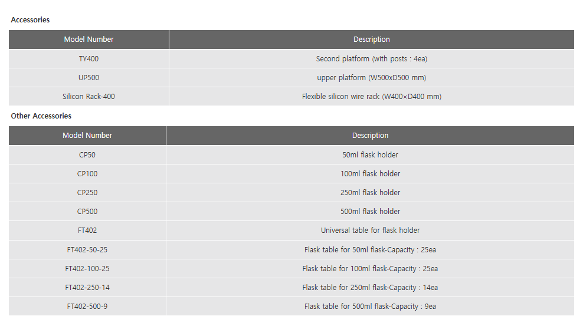583x326 pixels.
Task: Click the Accessories table Model Number header
Action: [x=89, y=39]
